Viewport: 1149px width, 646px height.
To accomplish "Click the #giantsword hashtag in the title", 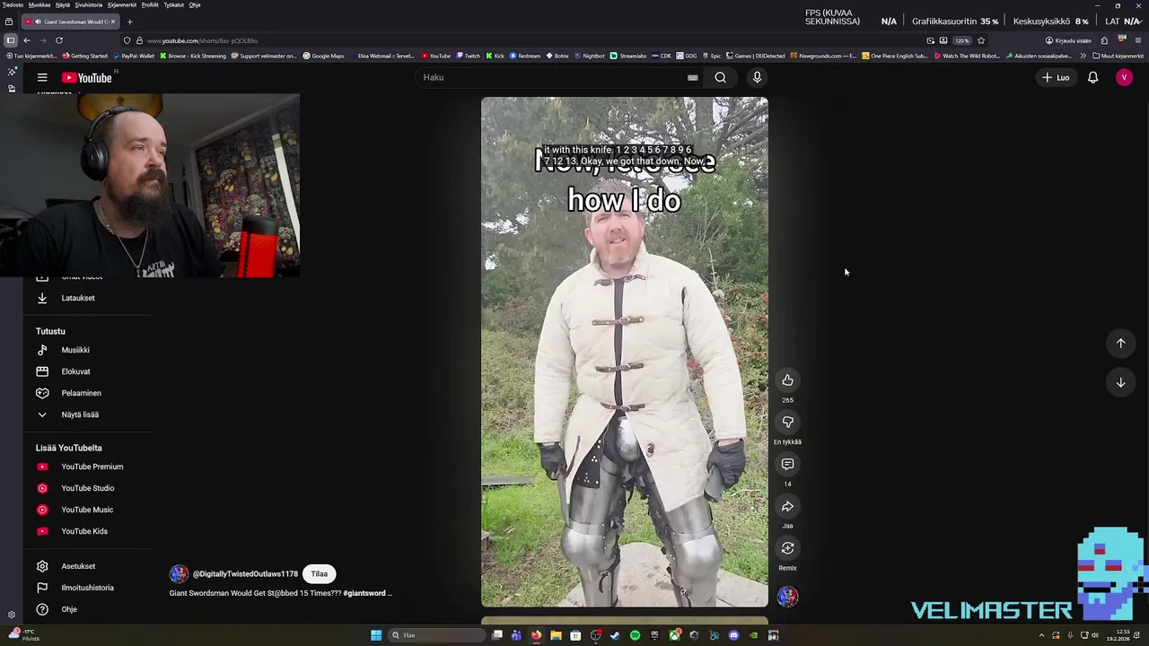I will click(364, 593).
